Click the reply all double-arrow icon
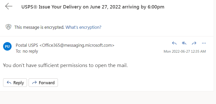216x104 pixels. (x=184, y=43)
